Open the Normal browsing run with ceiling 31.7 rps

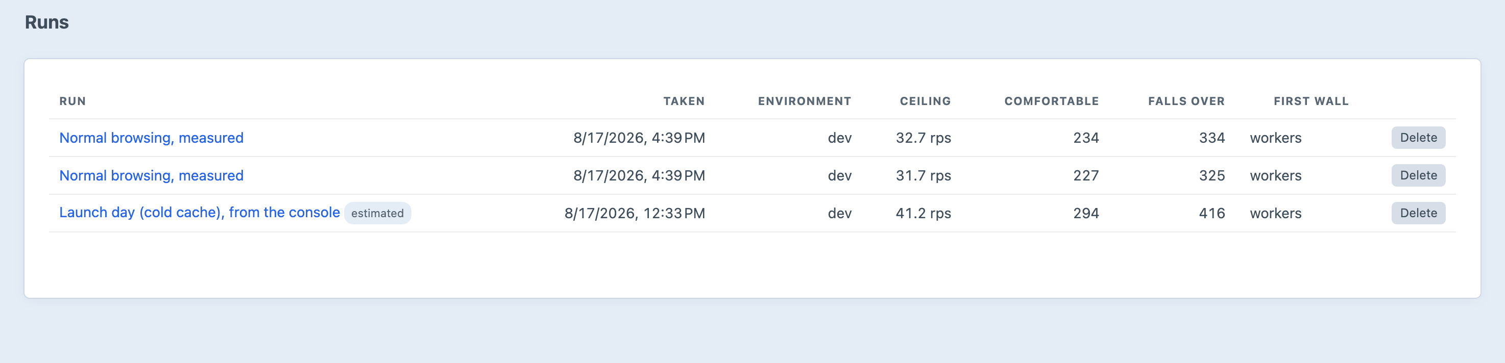click(151, 176)
